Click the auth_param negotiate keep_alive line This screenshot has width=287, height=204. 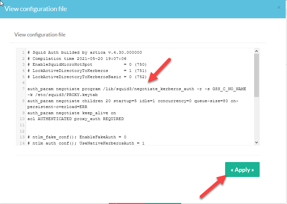click(72, 113)
